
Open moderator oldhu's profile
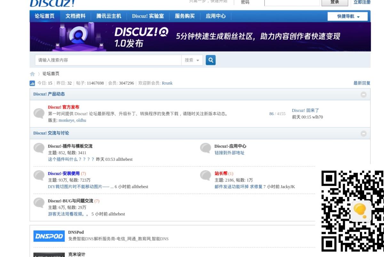point(81,121)
